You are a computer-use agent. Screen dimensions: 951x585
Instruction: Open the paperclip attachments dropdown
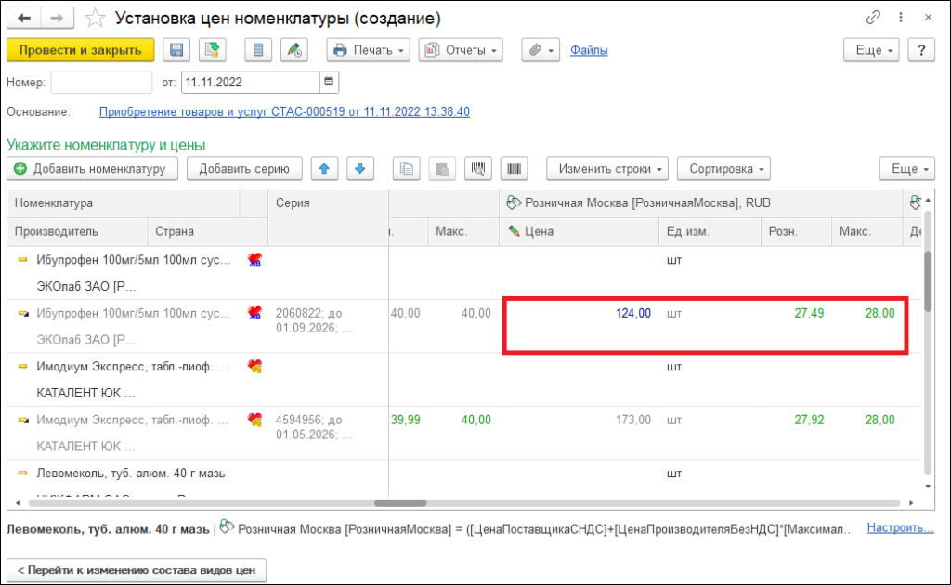pos(540,50)
